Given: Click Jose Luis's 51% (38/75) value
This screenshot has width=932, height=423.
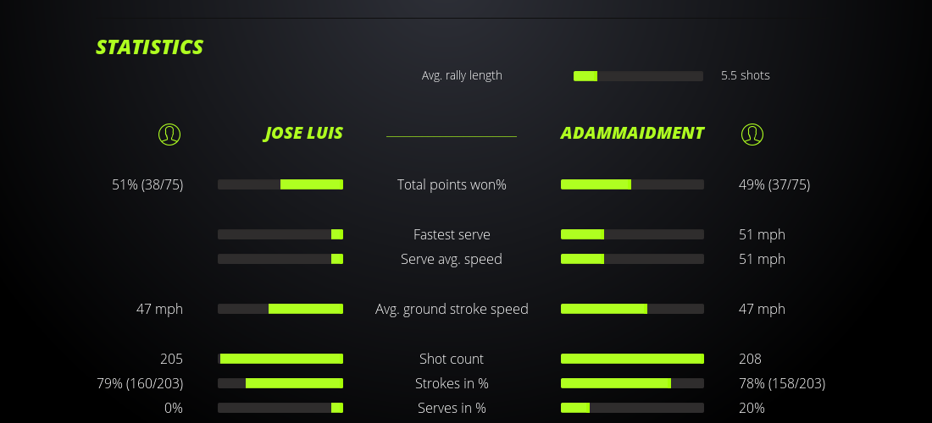Looking at the screenshot, I should click(x=147, y=184).
